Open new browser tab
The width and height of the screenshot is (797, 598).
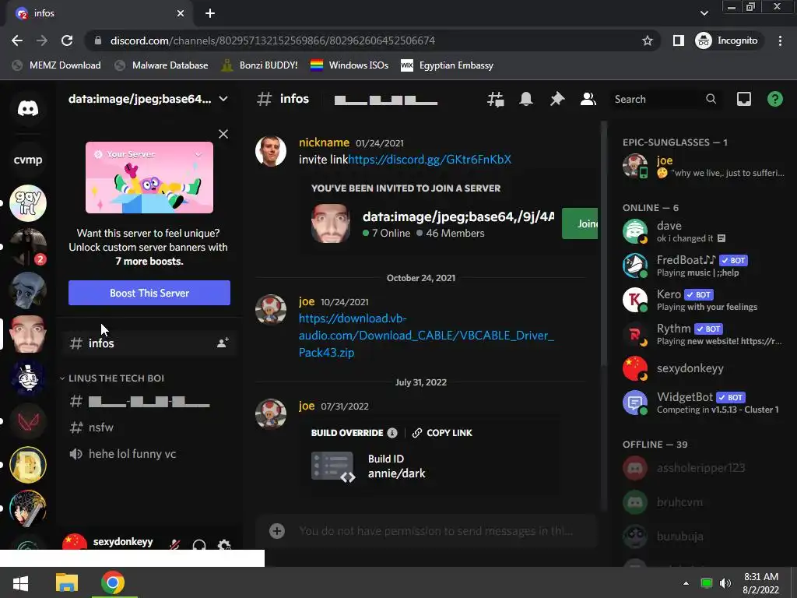[x=210, y=13]
